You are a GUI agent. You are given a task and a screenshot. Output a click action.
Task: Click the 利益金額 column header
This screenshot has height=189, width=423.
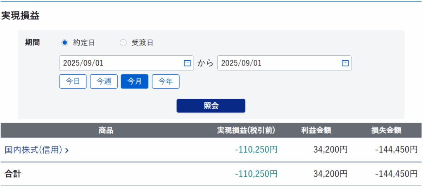pos(316,130)
